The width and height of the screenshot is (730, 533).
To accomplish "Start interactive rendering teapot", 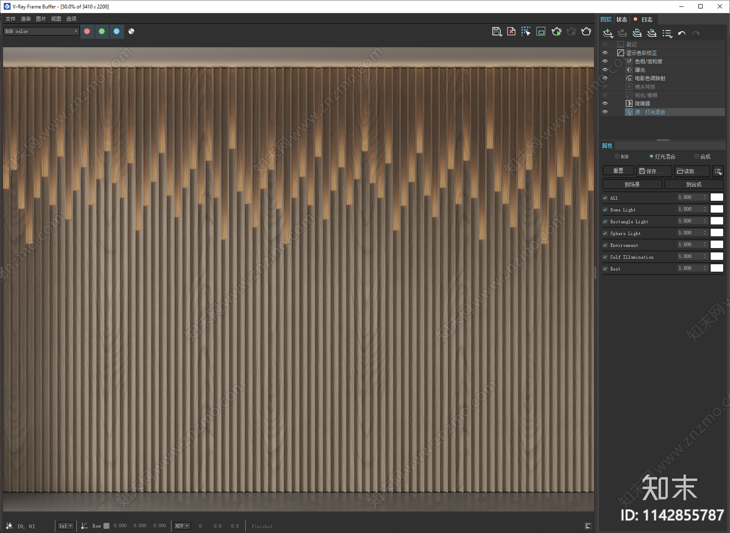I will coord(557,31).
